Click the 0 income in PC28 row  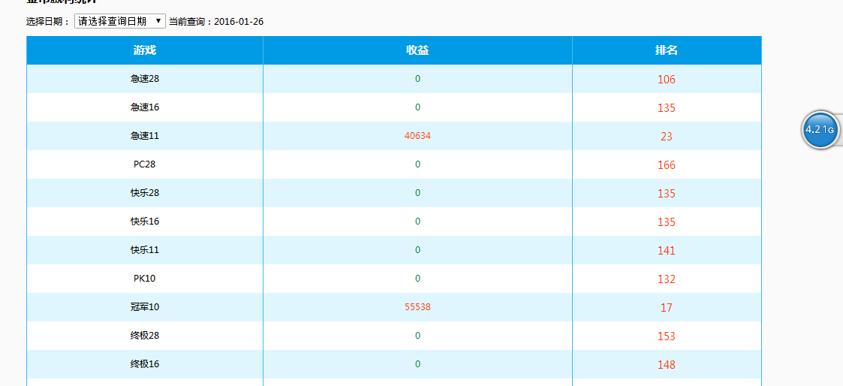[417, 164]
